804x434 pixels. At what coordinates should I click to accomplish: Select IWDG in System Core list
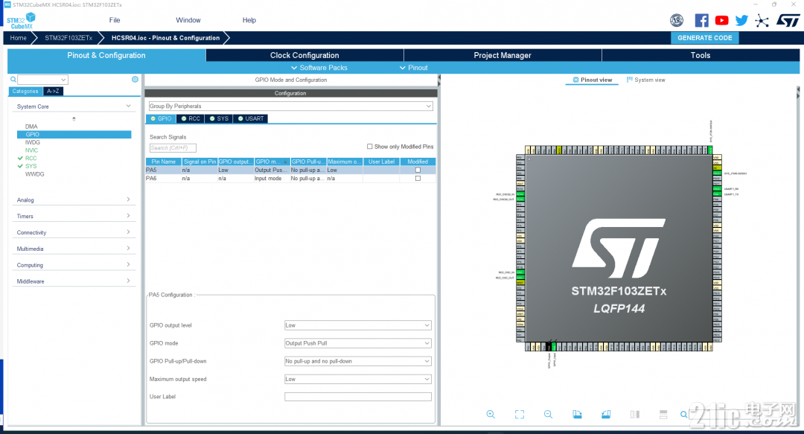click(32, 143)
